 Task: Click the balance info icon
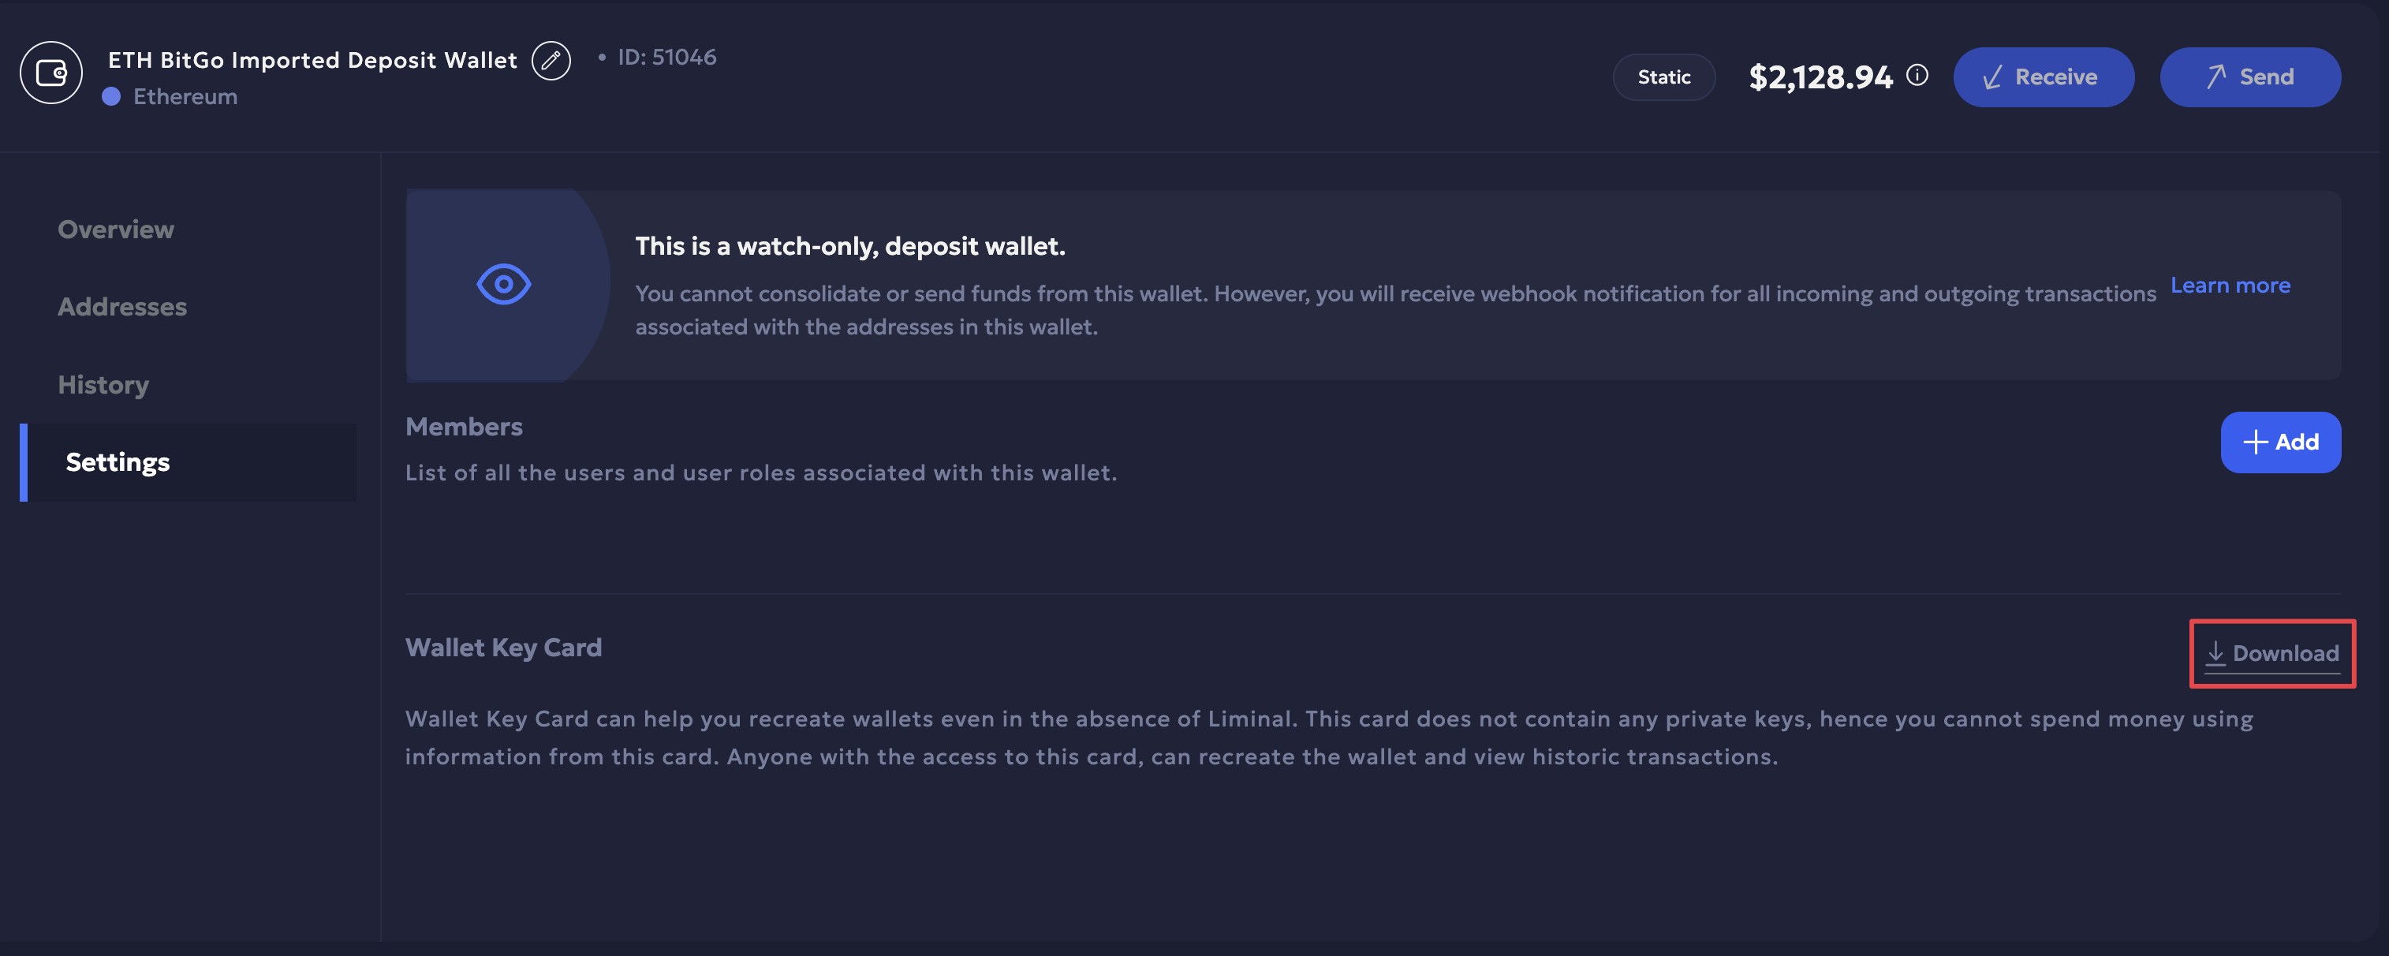point(1917,75)
